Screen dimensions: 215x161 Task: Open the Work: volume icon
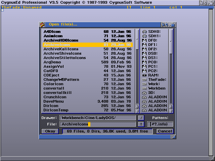tap(144, 84)
